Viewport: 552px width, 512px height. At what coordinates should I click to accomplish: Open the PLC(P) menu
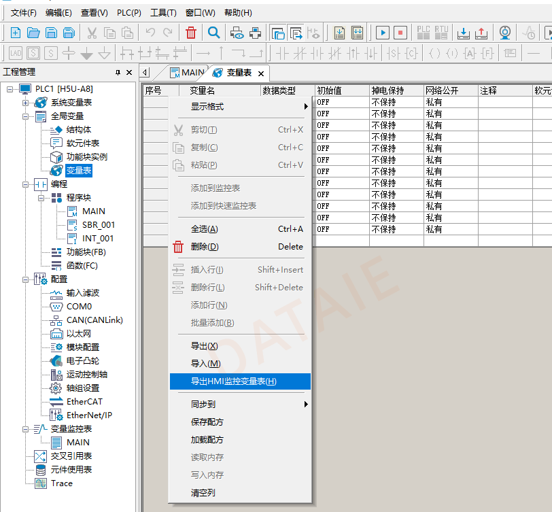tap(128, 12)
